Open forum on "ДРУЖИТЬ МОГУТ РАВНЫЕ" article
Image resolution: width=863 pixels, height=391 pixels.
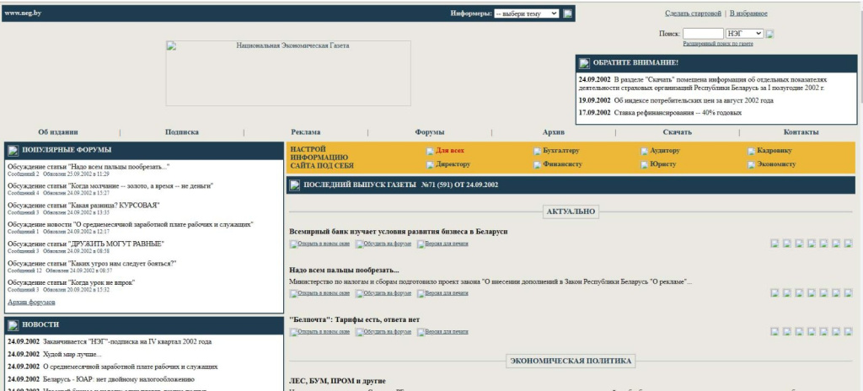[86, 244]
